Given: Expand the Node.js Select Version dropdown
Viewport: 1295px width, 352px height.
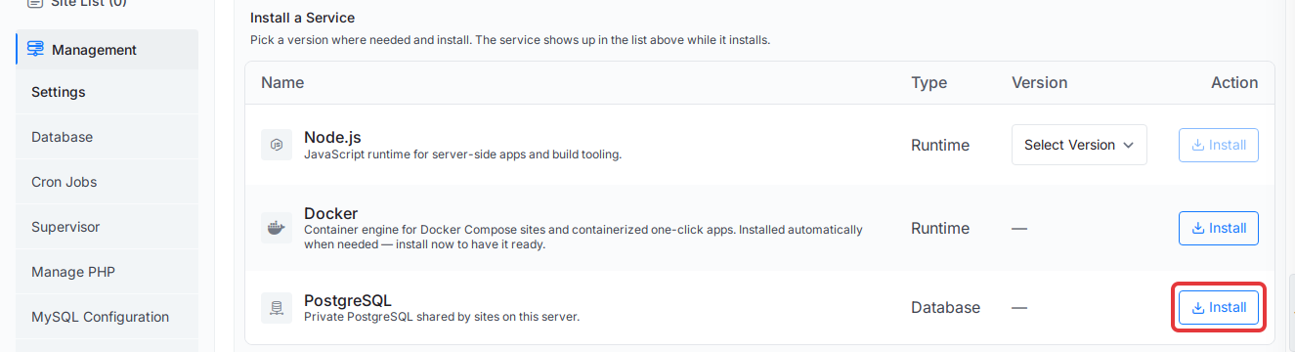Looking at the screenshot, I should coord(1079,145).
